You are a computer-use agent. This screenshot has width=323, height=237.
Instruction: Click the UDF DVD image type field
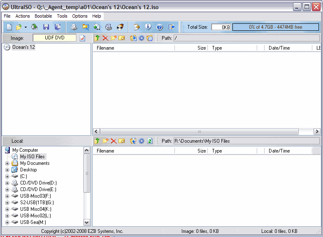(x=55, y=38)
